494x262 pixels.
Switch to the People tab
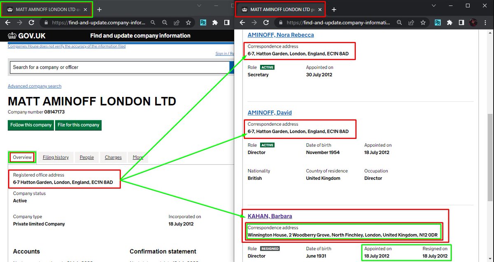87,157
